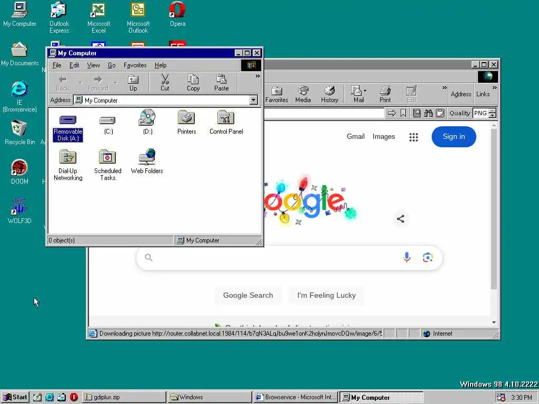This screenshot has width=539, height=404.
Task: Open Favorites panel in the browser window
Action: point(277,95)
